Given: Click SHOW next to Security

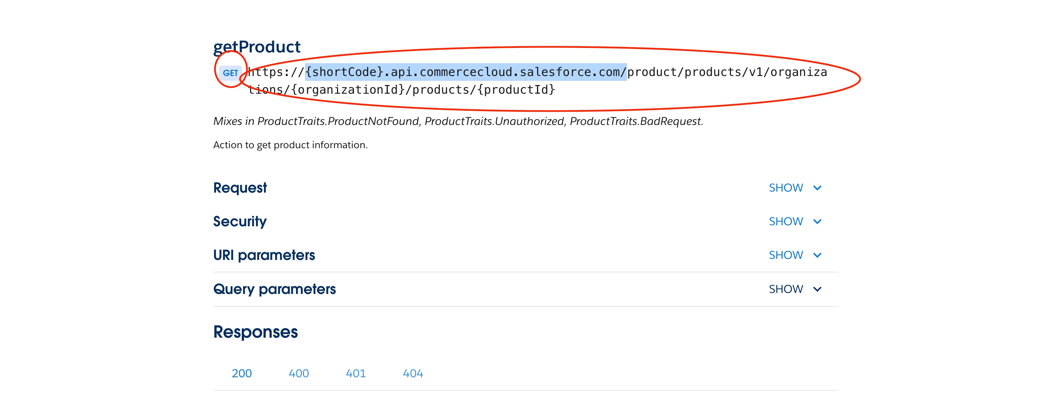Looking at the screenshot, I should [785, 221].
